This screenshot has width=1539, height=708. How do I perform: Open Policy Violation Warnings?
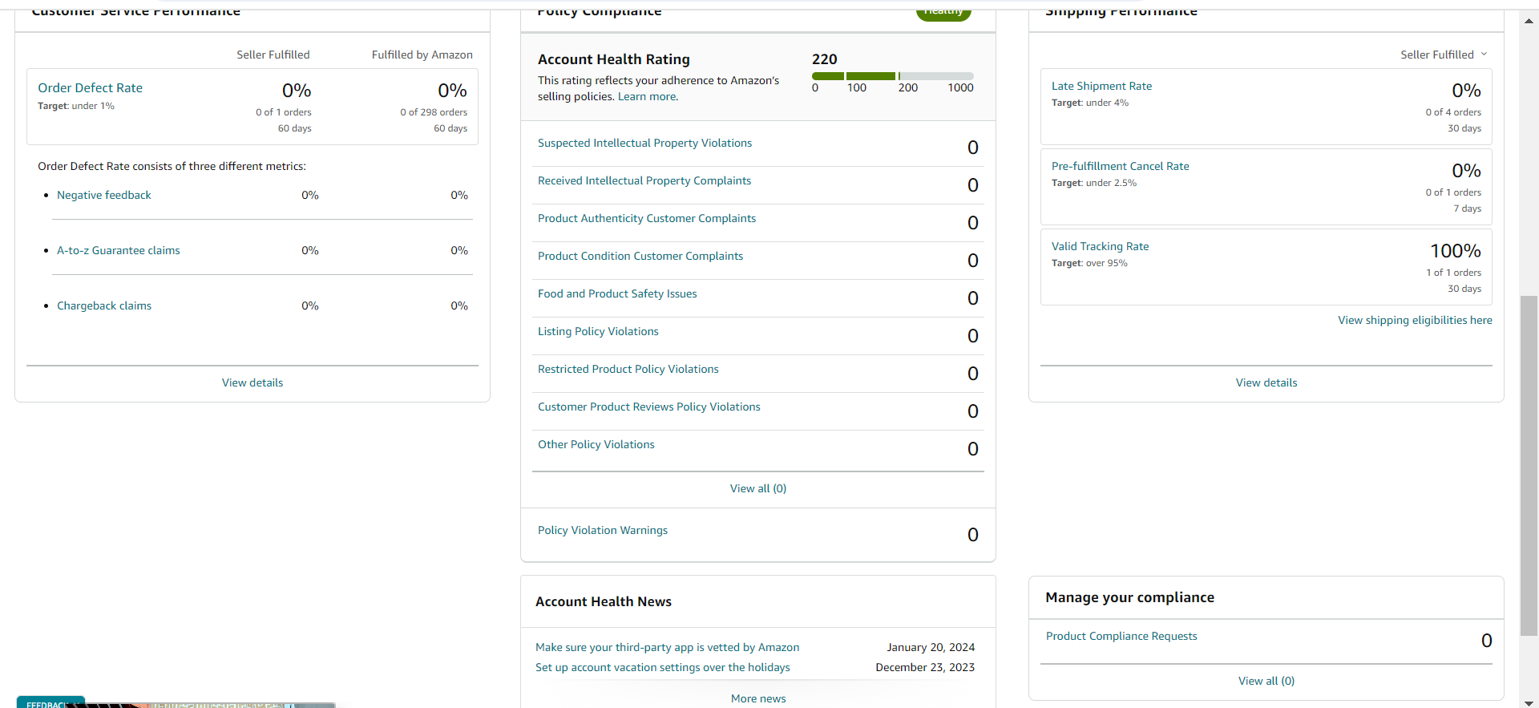coord(603,530)
